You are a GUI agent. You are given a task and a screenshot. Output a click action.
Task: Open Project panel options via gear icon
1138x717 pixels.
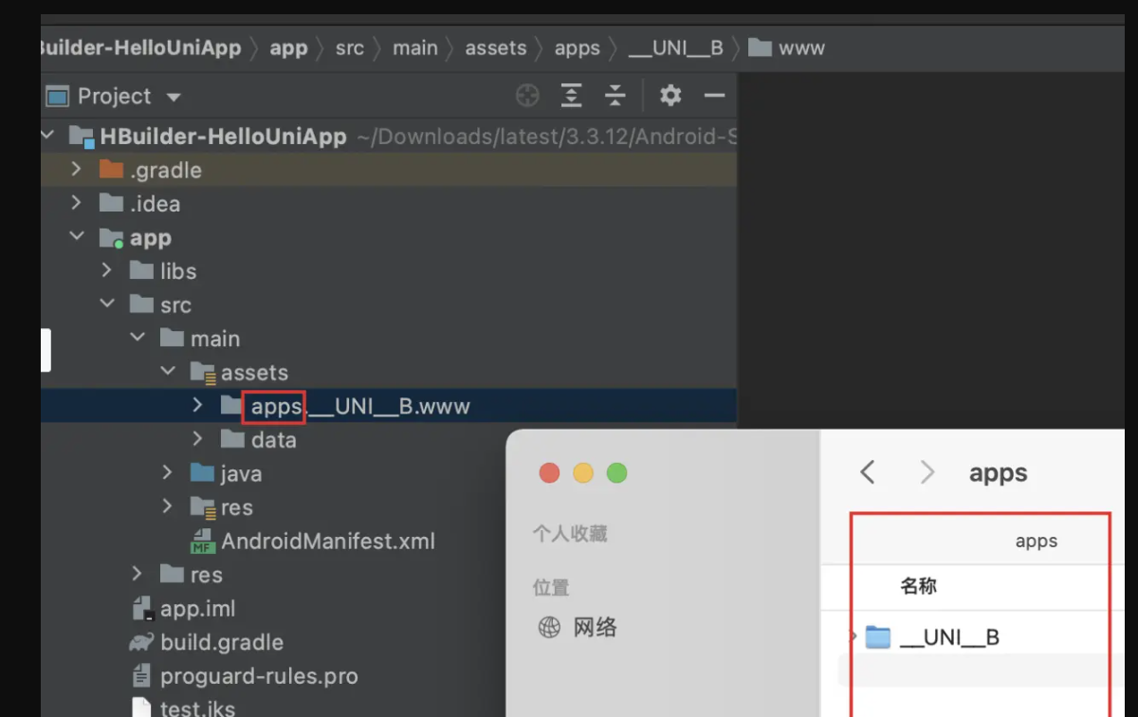click(670, 95)
